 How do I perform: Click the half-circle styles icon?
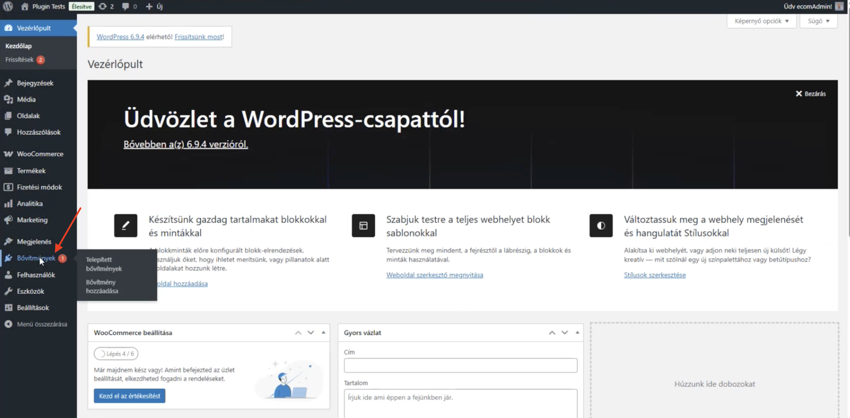click(601, 226)
